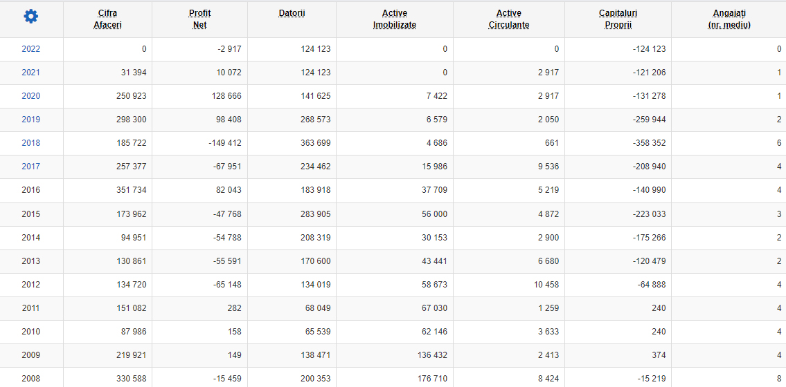This screenshot has height=387, width=786.
Task: Click the 185 722 turnover value
Action: coord(130,143)
